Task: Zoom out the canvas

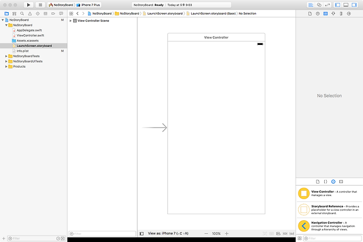Action: coord(206,233)
